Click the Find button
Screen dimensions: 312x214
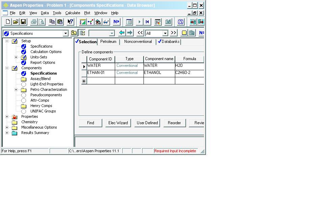click(90, 123)
